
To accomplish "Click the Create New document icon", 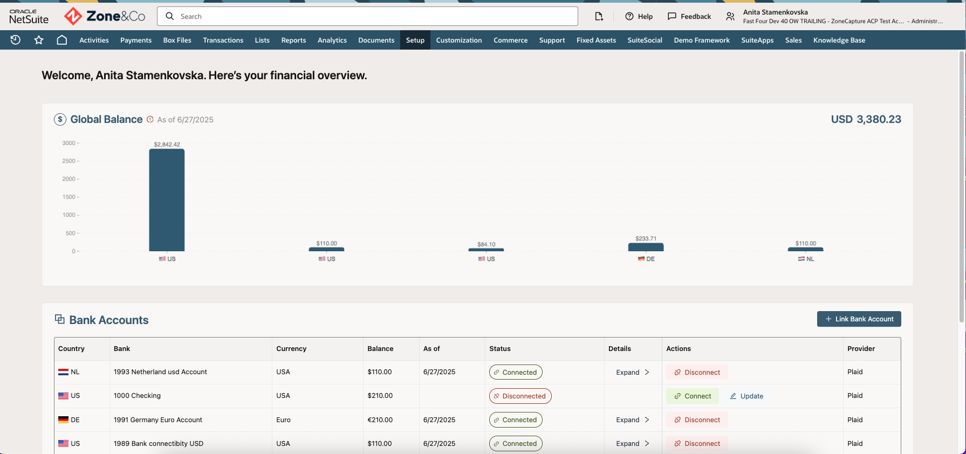I will (x=599, y=16).
